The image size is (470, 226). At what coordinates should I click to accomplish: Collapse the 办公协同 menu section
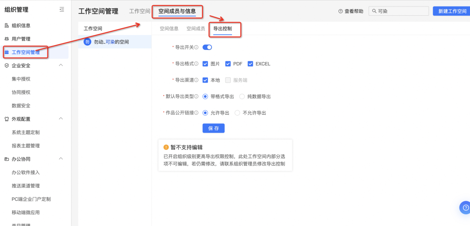click(61, 159)
